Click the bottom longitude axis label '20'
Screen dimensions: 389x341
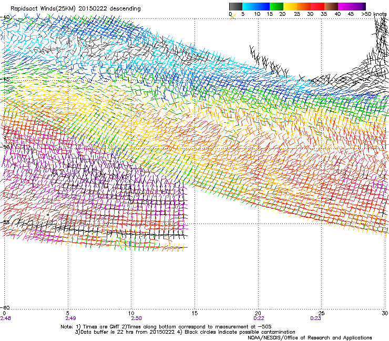[258, 313]
